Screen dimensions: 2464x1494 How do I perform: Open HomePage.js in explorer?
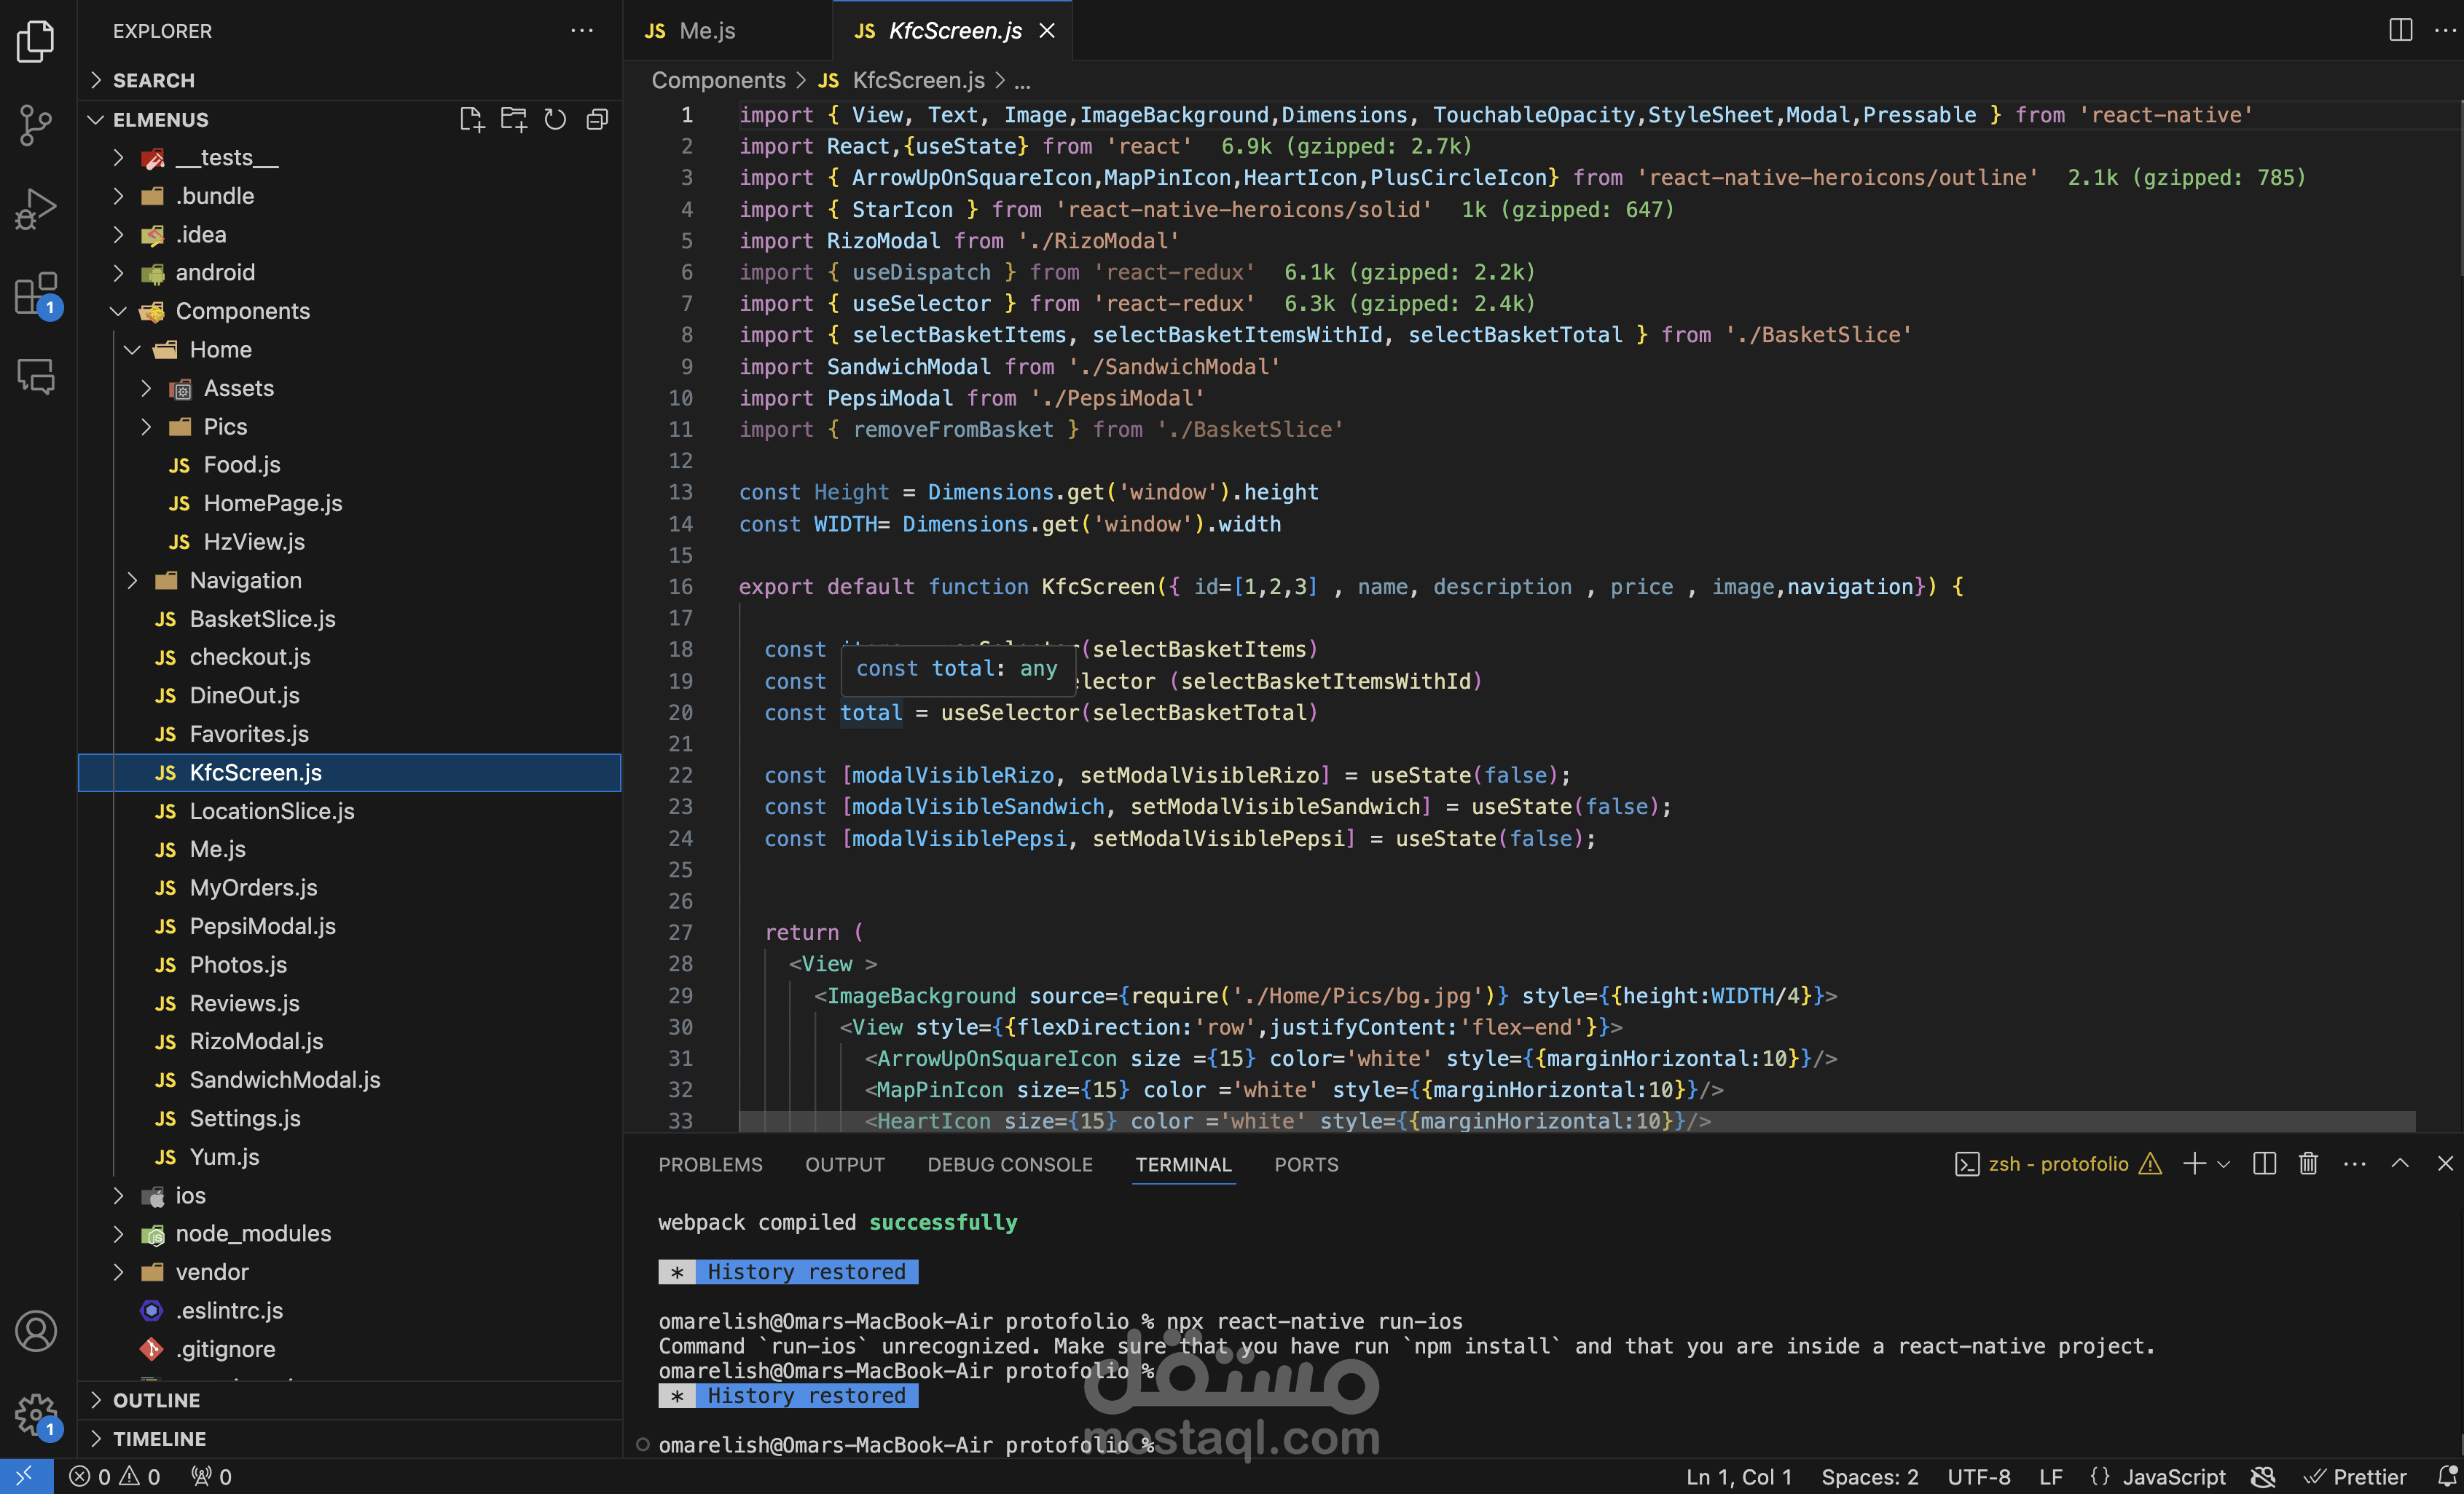coord(350,504)
